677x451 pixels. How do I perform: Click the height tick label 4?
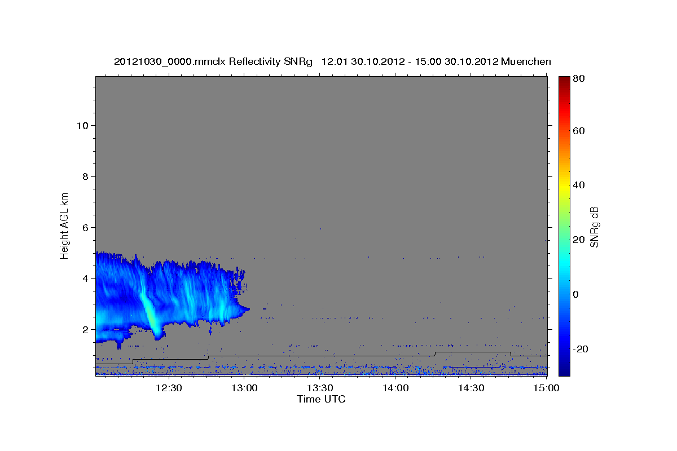[x=85, y=278]
